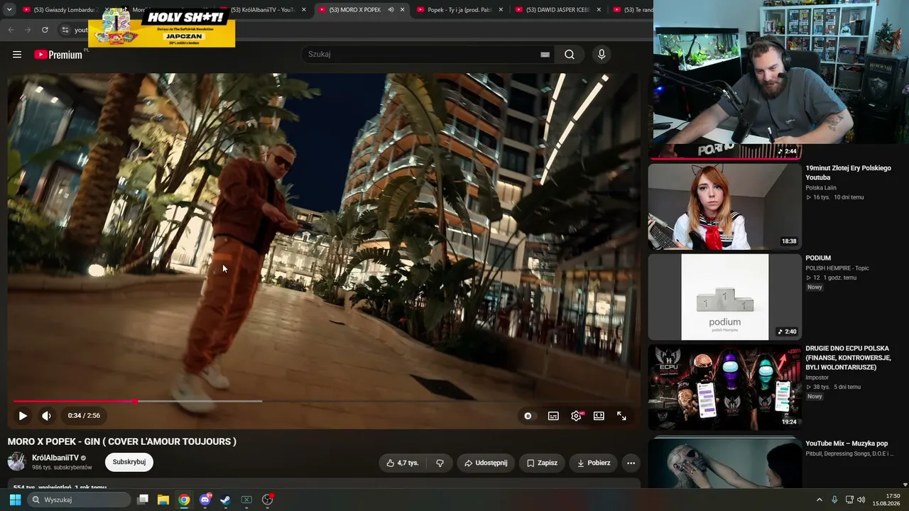909x511 pixels.
Task: Open DRUGIE DNO ECPU POLSKA thumbnail
Action: (724, 388)
